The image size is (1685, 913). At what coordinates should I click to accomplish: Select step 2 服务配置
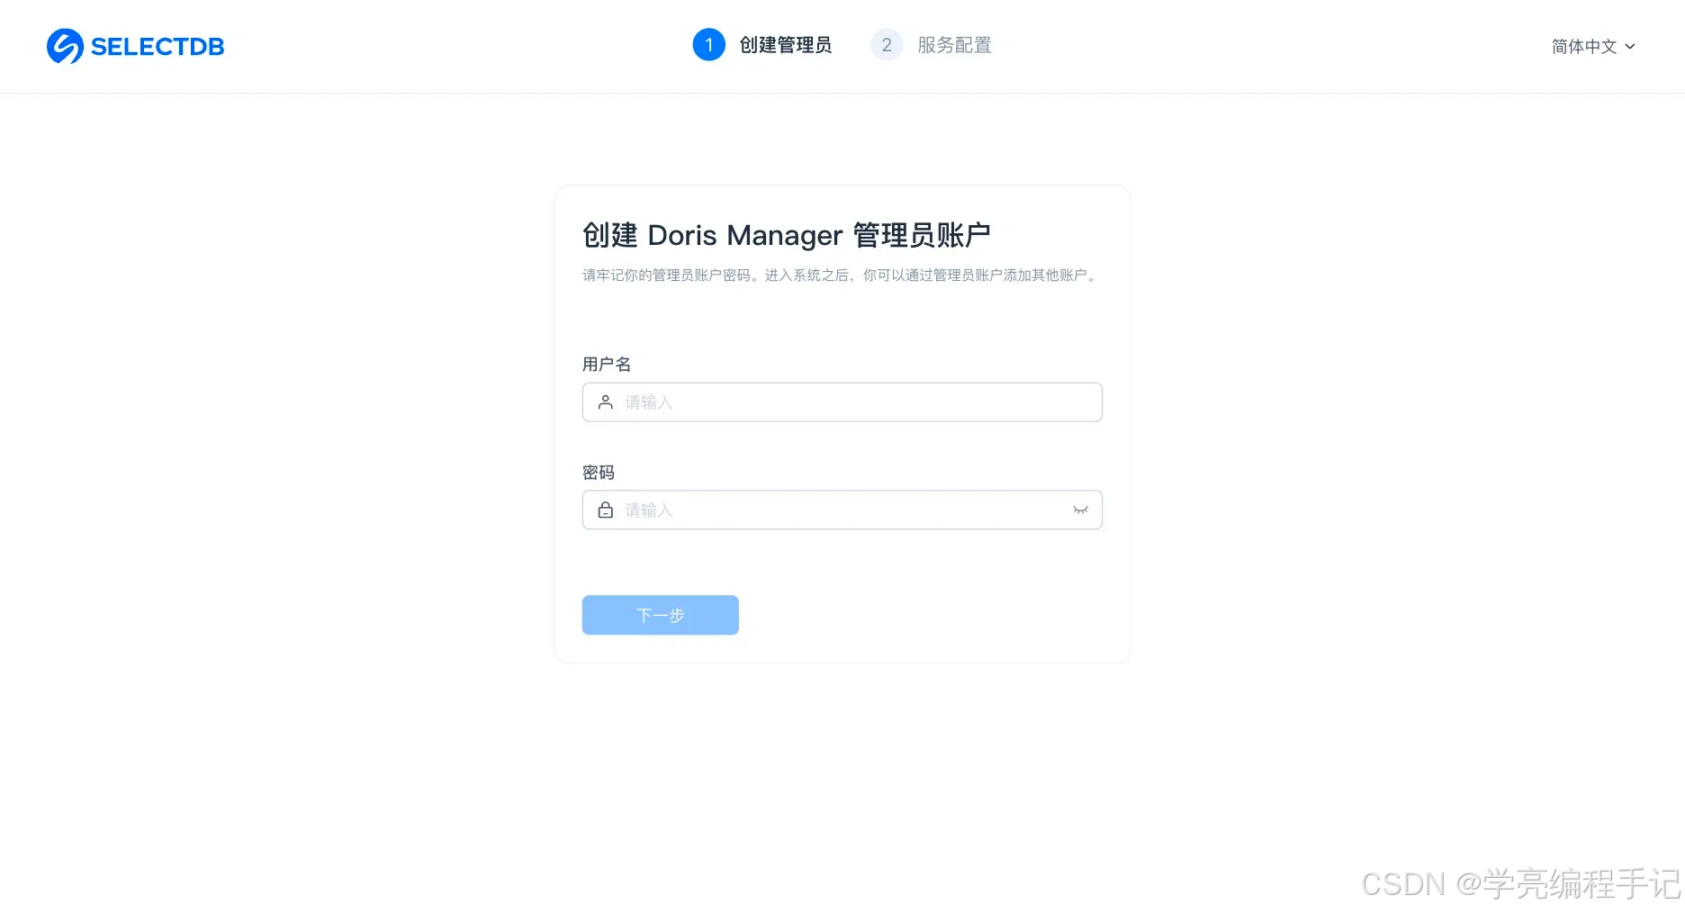[932, 45]
